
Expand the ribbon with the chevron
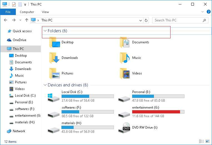tap(203, 12)
